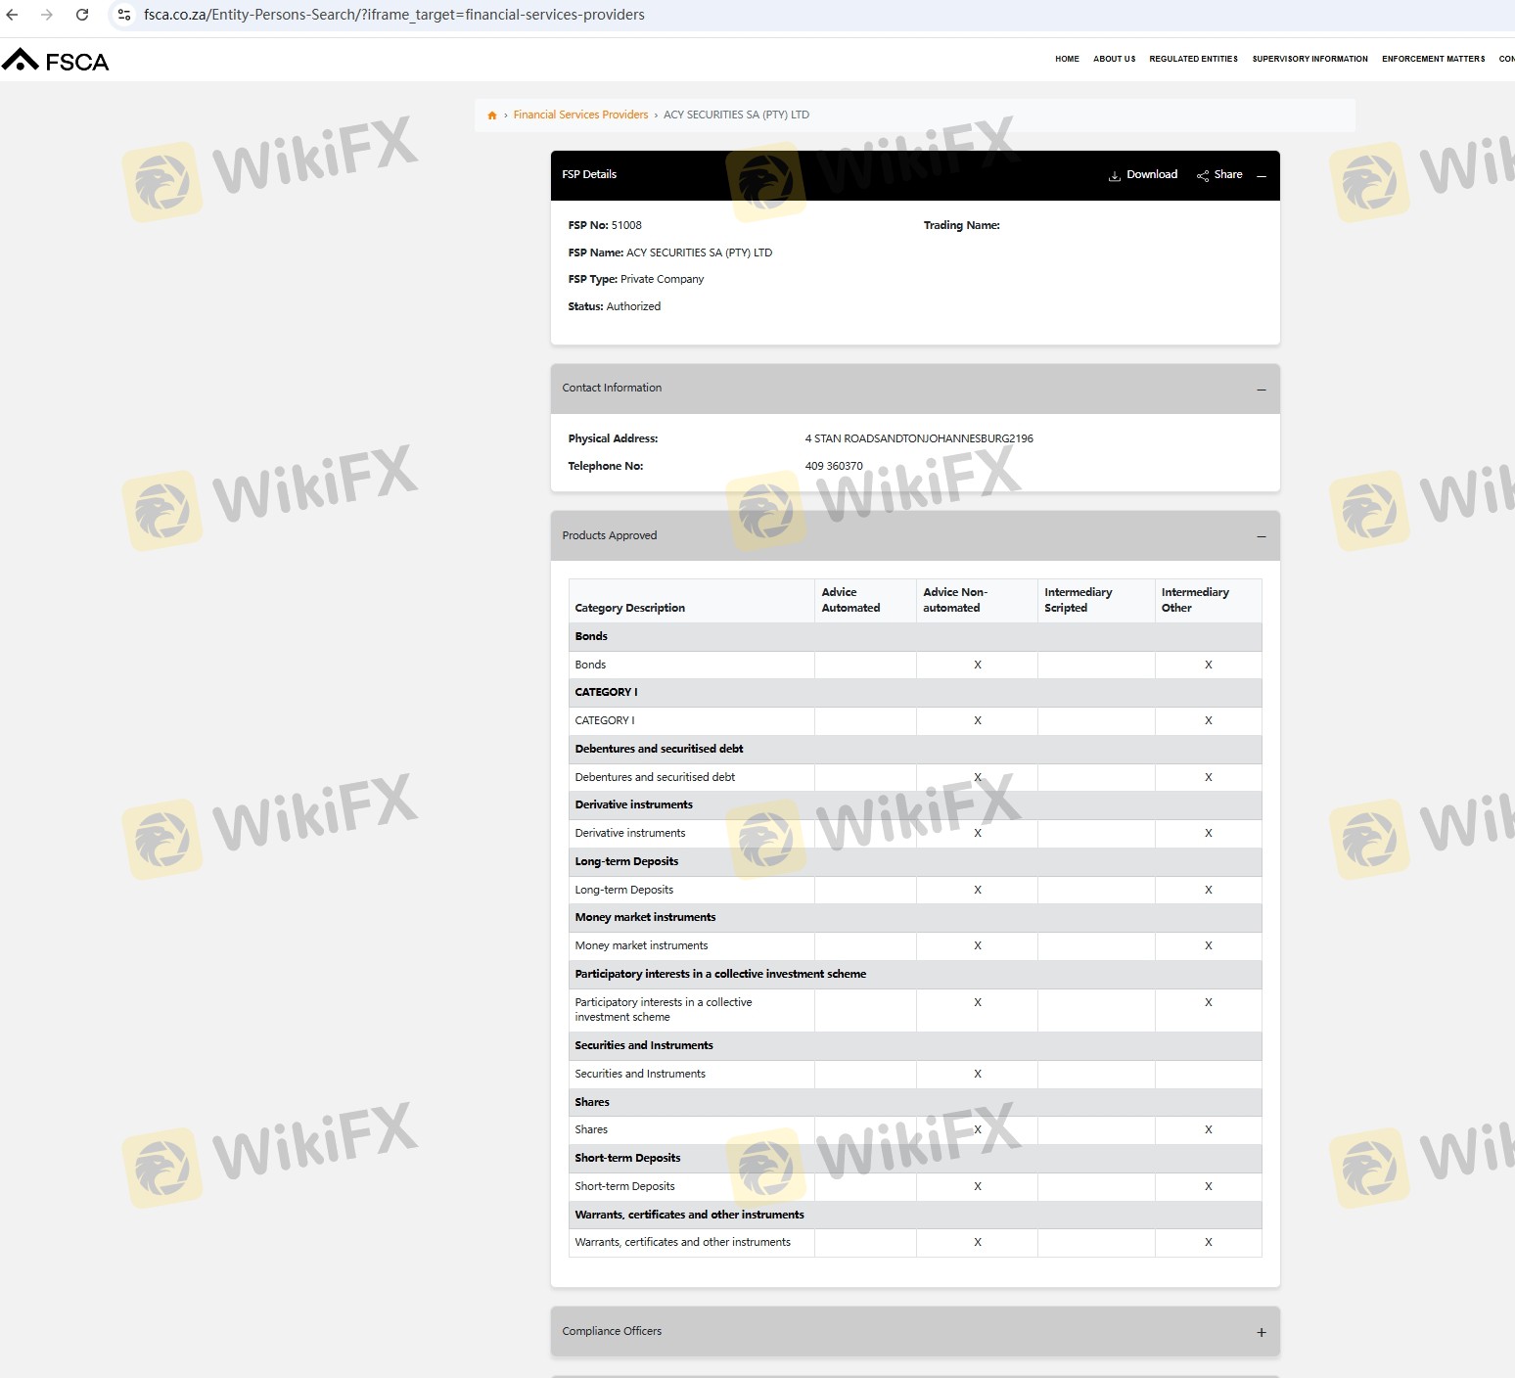Reload the page with refresh icon
This screenshot has width=1515, height=1378.
tap(82, 15)
